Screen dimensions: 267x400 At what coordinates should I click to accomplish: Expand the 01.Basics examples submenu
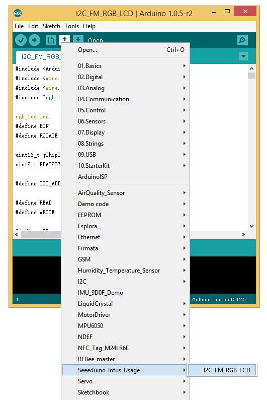[x=132, y=66]
